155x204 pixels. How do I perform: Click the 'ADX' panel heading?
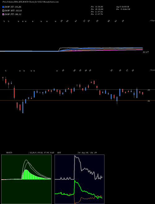[59, 152]
